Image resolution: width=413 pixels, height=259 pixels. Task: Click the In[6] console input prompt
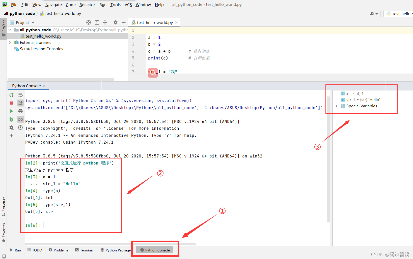(x=33, y=225)
